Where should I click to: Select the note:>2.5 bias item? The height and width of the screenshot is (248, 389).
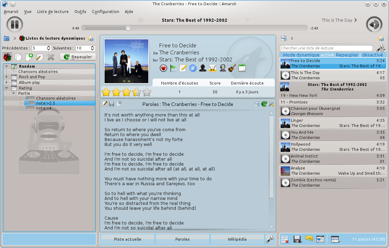(45, 103)
